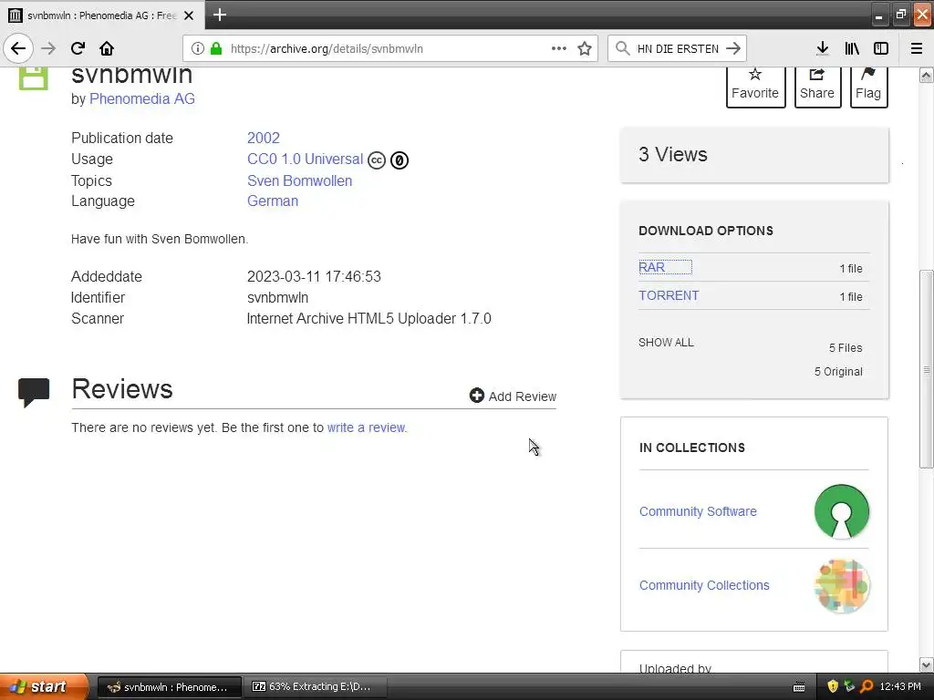Click the 3 Views counter box

754,155
